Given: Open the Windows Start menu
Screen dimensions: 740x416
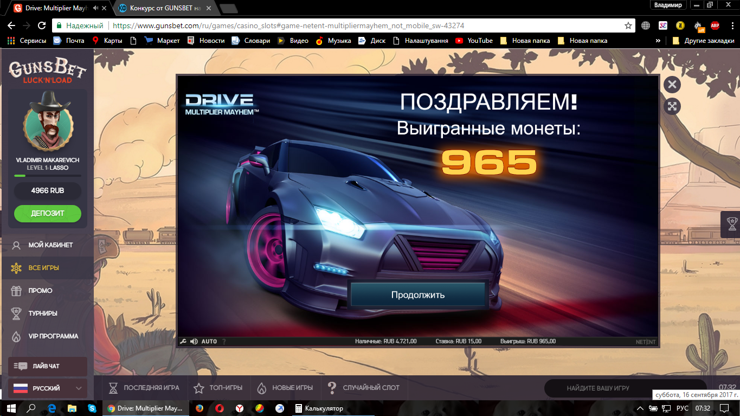Looking at the screenshot, I should [11, 408].
